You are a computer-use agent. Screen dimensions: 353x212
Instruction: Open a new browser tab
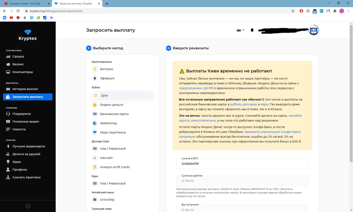[107, 4]
